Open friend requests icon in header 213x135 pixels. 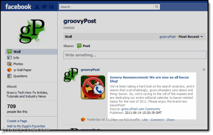click(37, 7)
